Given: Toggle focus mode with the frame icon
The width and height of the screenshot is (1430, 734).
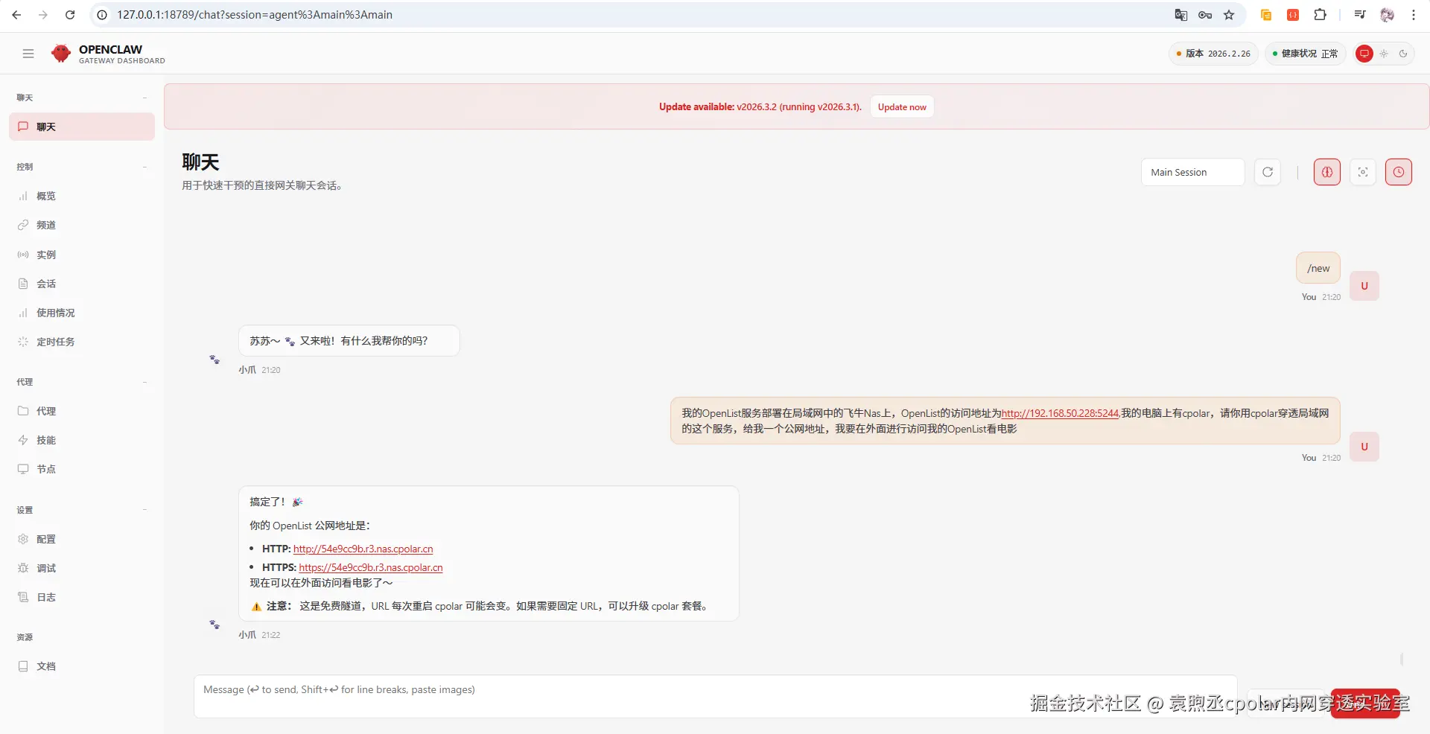Looking at the screenshot, I should click(1363, 172).
